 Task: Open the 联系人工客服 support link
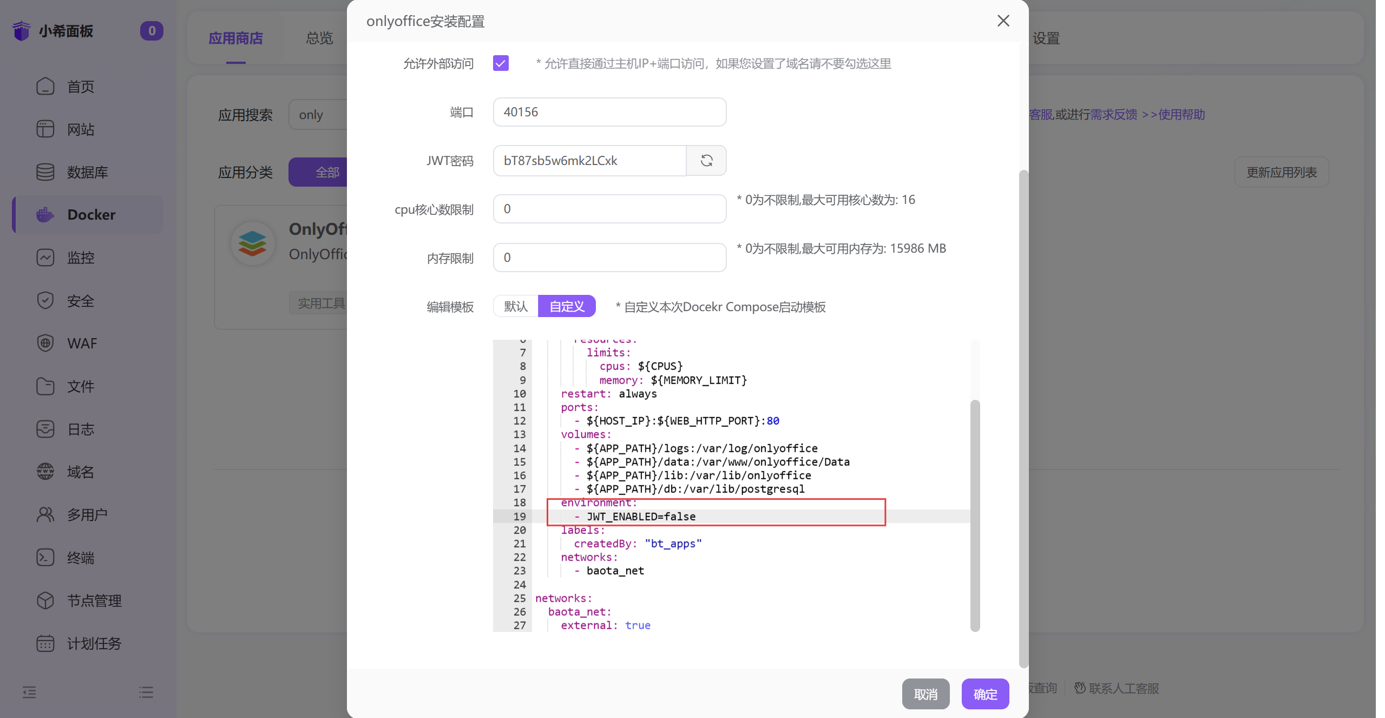(x=1124, y=688)
